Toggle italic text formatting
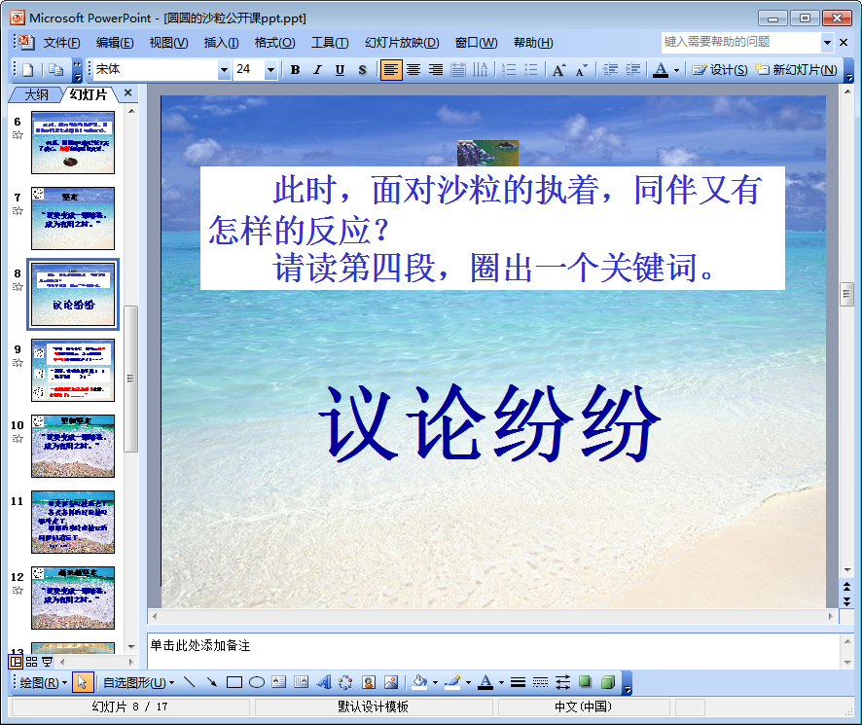The height and width of the screenshot is (725, 862). click(x=317, y=70)
